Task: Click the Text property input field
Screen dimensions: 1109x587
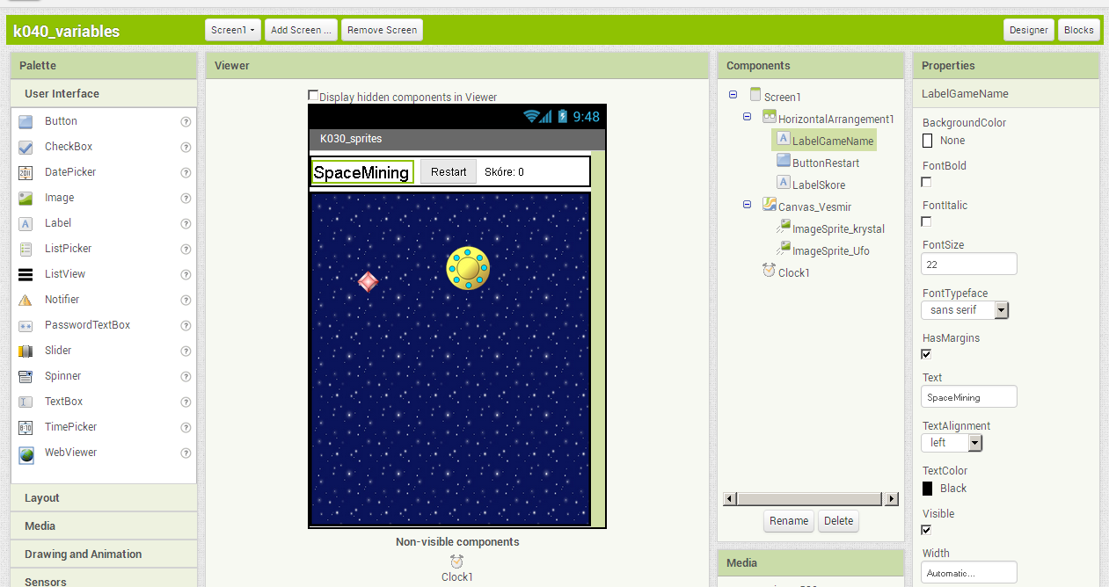Action: 969,396
